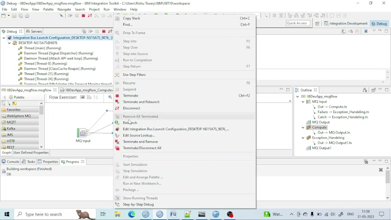Click Open Perspective icon beside Quick Access

point(317,24)
